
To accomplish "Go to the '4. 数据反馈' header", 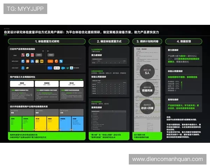I will (183, 41).
